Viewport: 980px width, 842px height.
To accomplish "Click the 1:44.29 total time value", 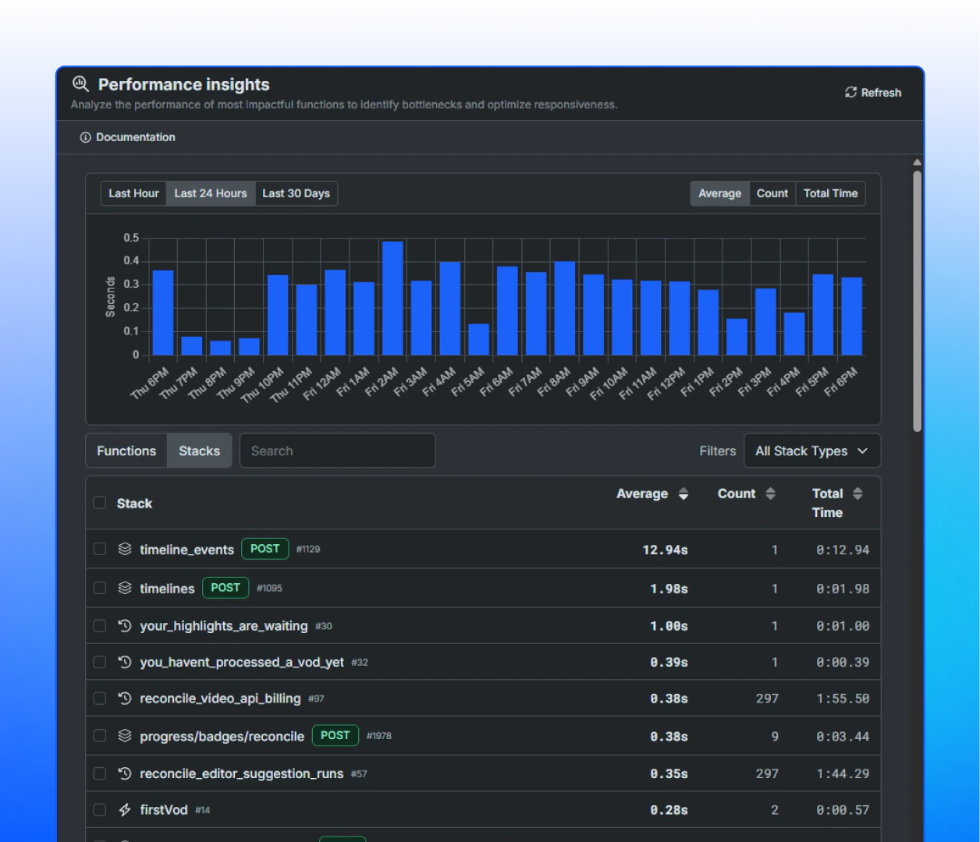I will 843,773.
